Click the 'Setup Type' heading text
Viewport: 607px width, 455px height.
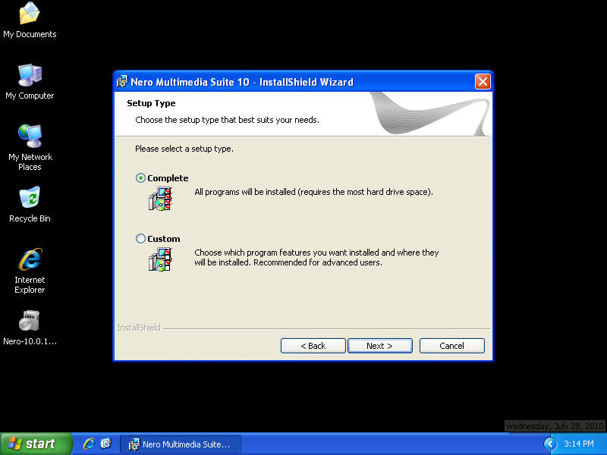[x=151, y=103]
